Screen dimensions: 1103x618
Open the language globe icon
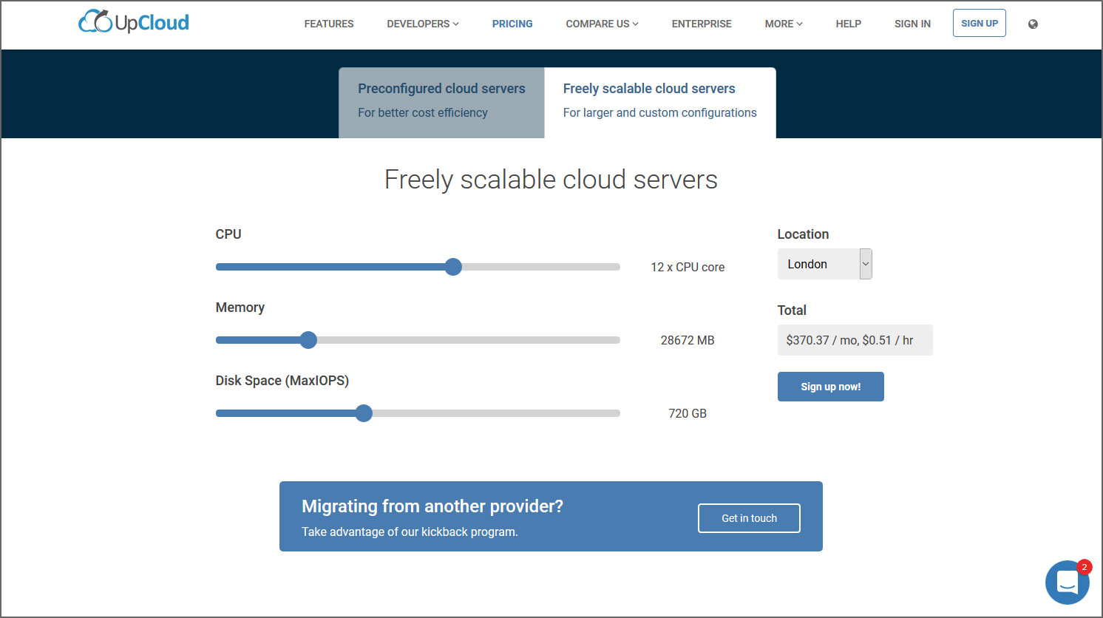click(1033, 24)
